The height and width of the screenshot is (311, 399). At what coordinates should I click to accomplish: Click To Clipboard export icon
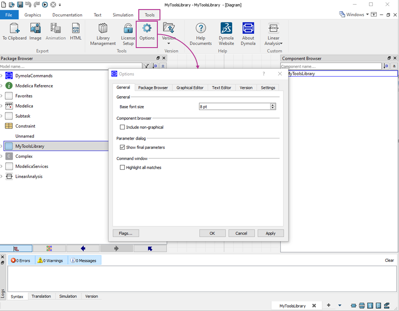(x=15, y=32)
